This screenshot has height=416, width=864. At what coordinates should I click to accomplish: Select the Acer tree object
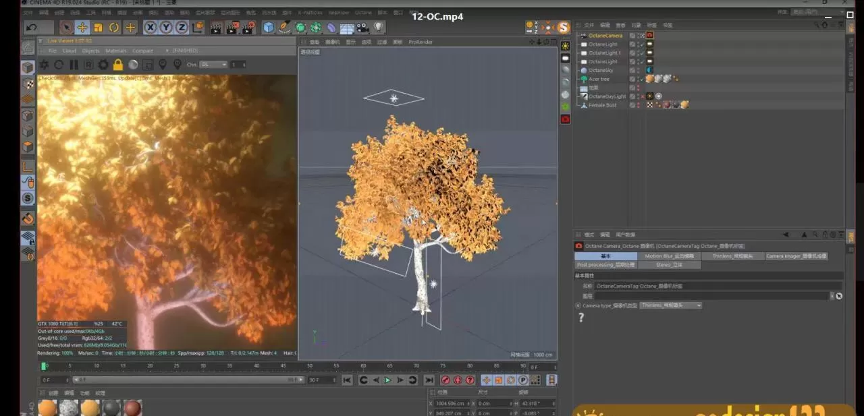(599, 79)
